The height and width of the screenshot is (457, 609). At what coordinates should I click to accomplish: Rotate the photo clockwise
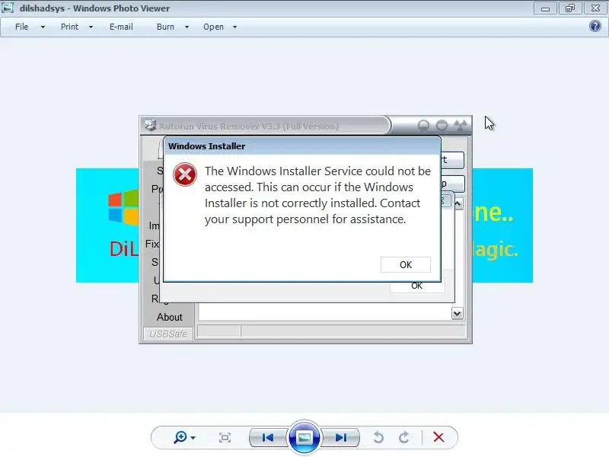[404, 437]
